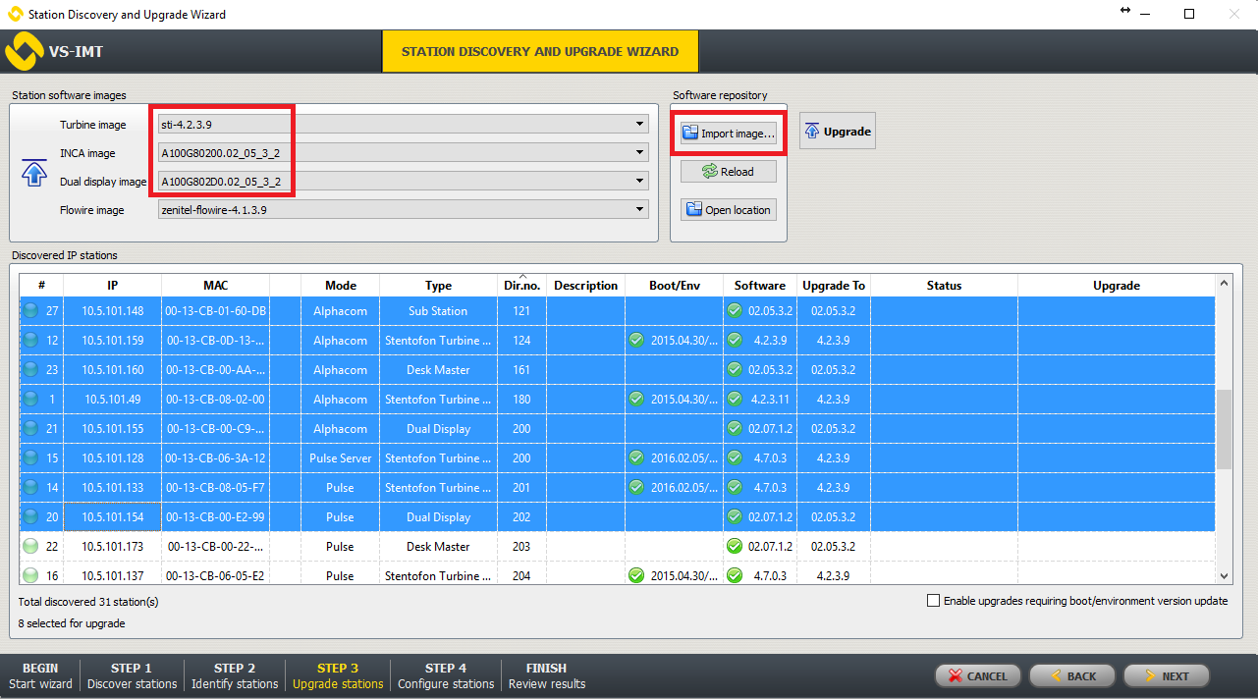Click status circle icon of station 16
The width and height of the screenshot is (1258, 699).
pyautogui.click(x=29, y=576)
